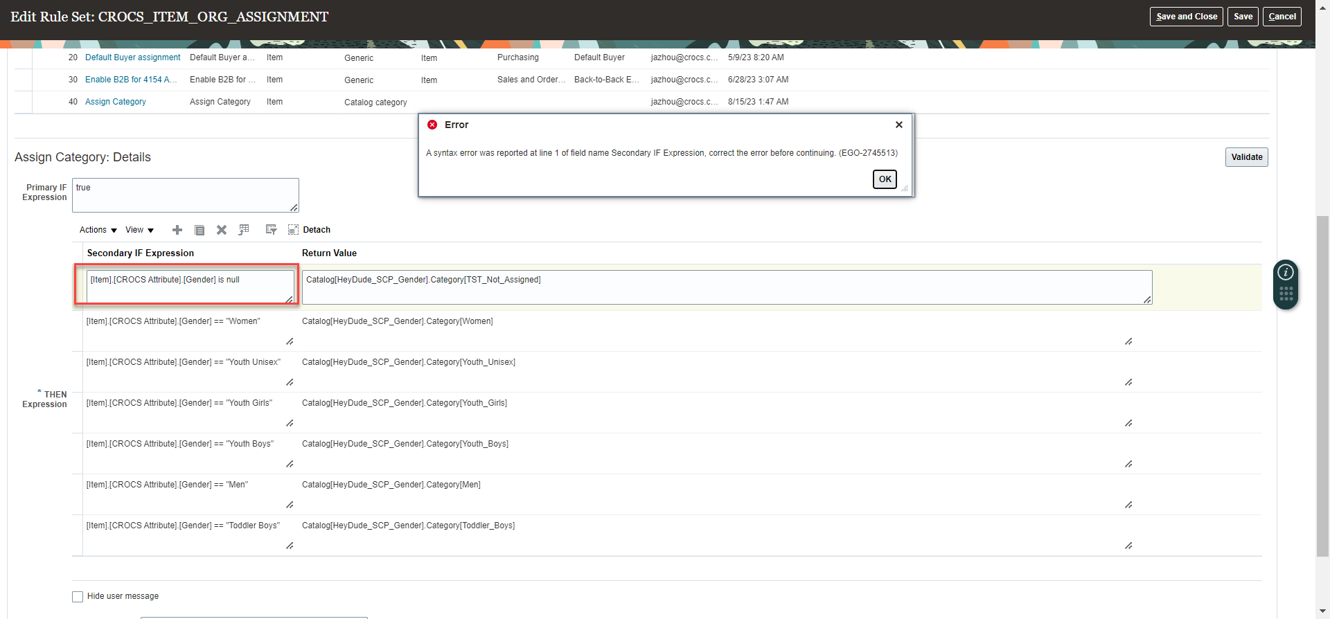Cancel editing the rule set
The width and height of the screenshot is (1330, 619).
point(1282,17)
